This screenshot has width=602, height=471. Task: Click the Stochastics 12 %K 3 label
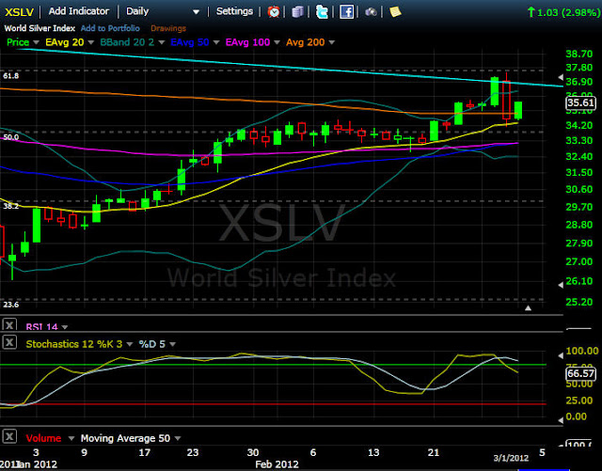pyautogui.click(x=74, y=344)
